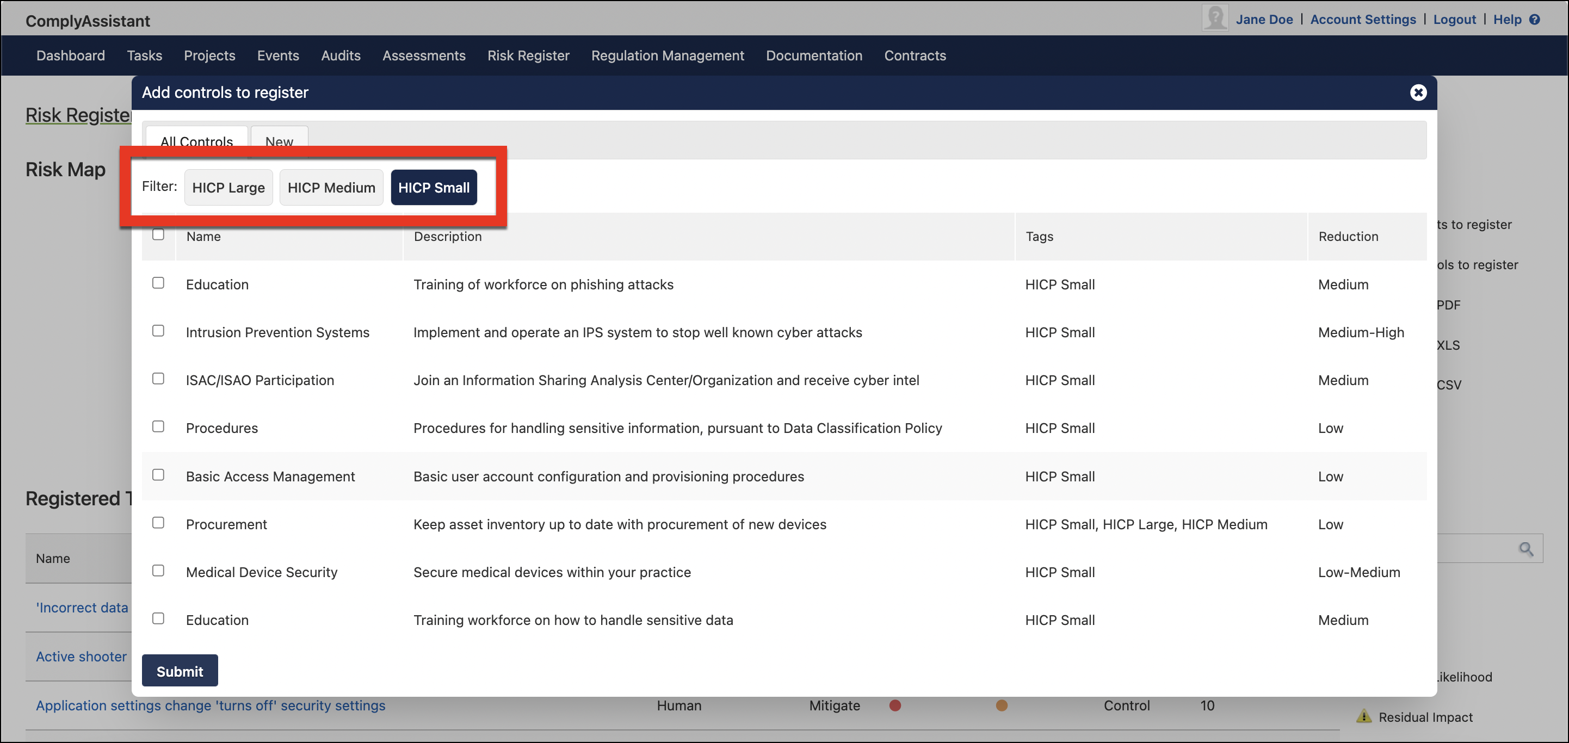Open the Assessments menu
Screen dimensions: 1569x743
point(424,55)
